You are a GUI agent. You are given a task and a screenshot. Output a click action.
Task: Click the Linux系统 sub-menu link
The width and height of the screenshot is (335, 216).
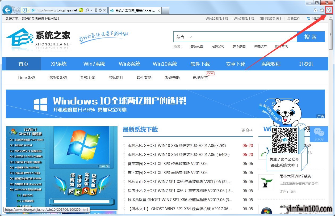tap(27, 78)
